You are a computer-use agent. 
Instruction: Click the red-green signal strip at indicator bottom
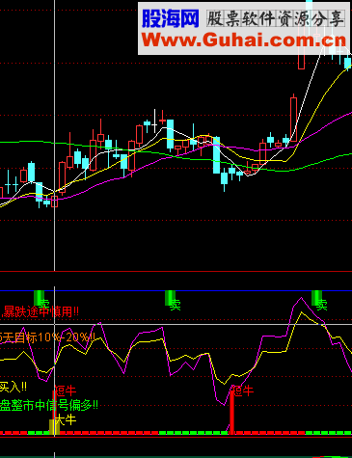pos(176,433)
